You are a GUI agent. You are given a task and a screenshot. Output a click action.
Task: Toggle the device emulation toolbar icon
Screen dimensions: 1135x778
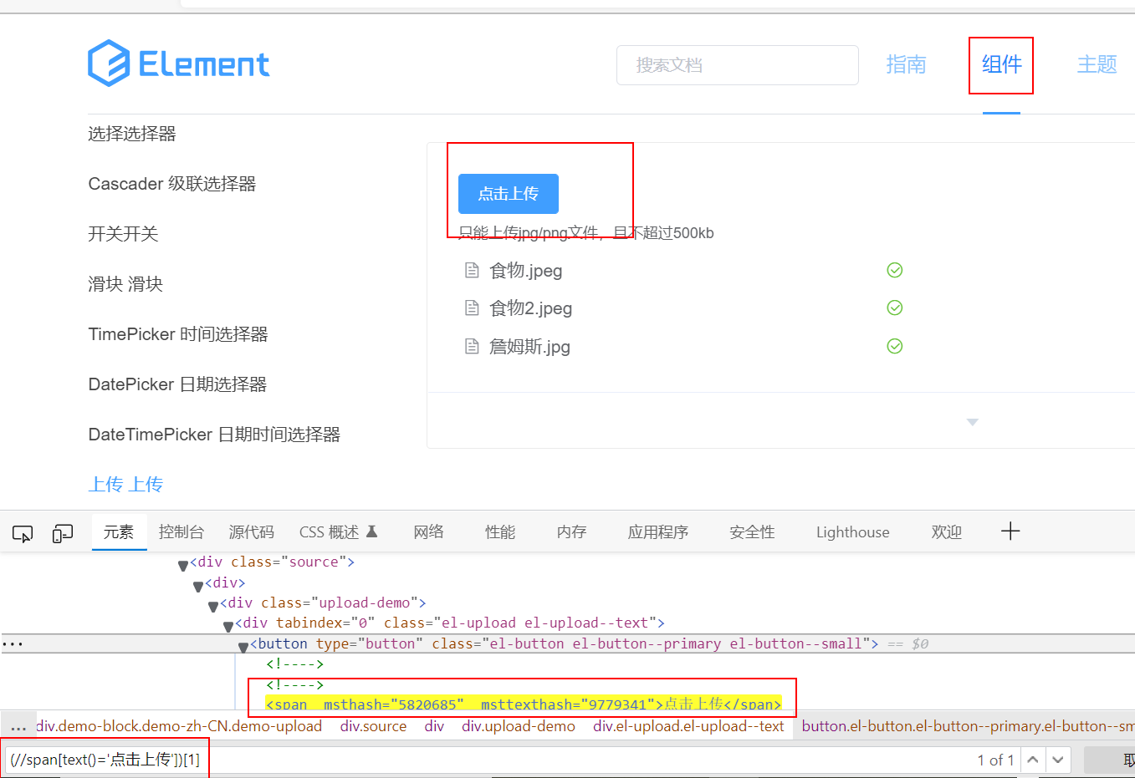coord(62,532)
